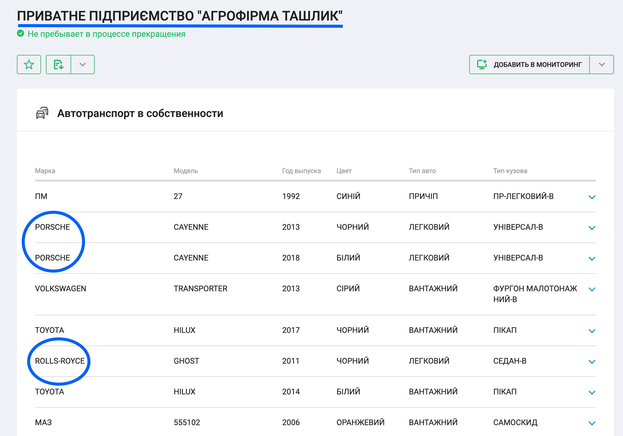Expand the 2013 Porsche Cayenne row

pos(592,228)
